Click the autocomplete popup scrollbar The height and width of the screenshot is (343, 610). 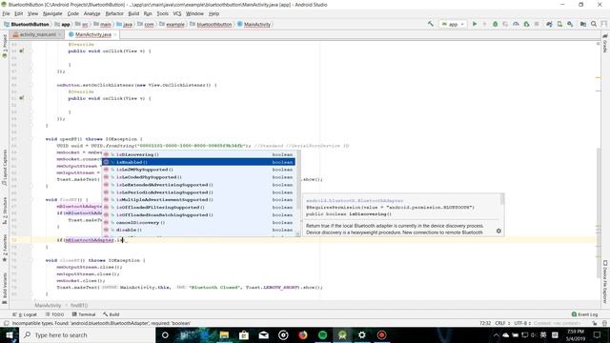pos(298,179)
